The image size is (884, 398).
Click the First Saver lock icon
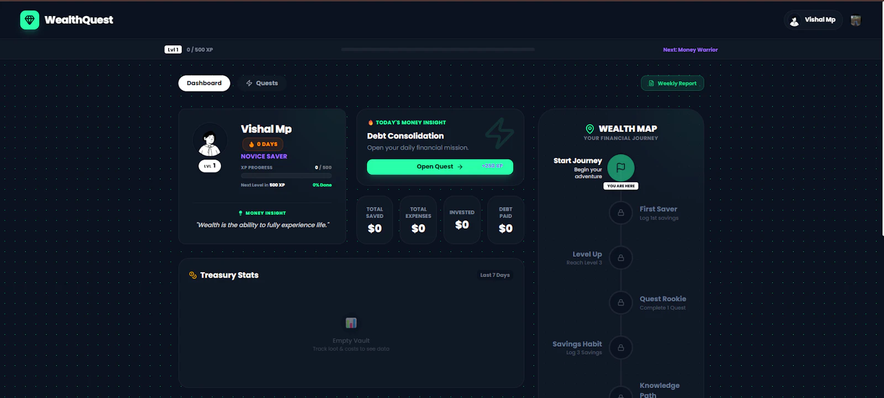(x=620, y=213)
